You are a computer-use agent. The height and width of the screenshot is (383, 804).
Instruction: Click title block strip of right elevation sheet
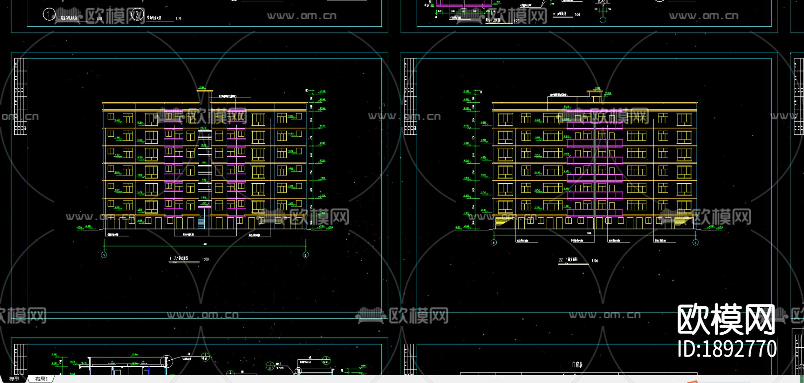tap(410, 96)
